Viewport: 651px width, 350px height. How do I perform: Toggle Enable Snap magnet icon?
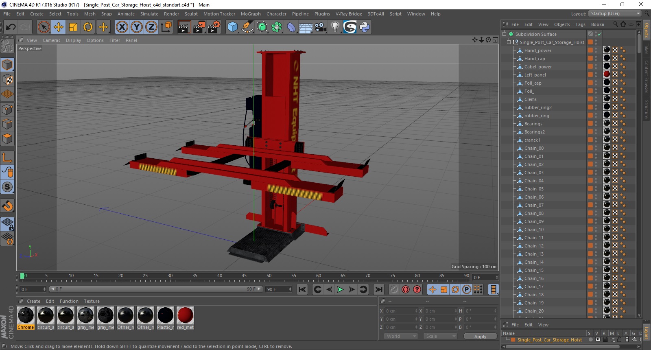pyautogui.click(x=7, y=206)
